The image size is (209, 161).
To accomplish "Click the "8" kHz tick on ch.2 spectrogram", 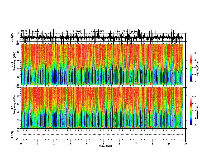I will point(18,96).
